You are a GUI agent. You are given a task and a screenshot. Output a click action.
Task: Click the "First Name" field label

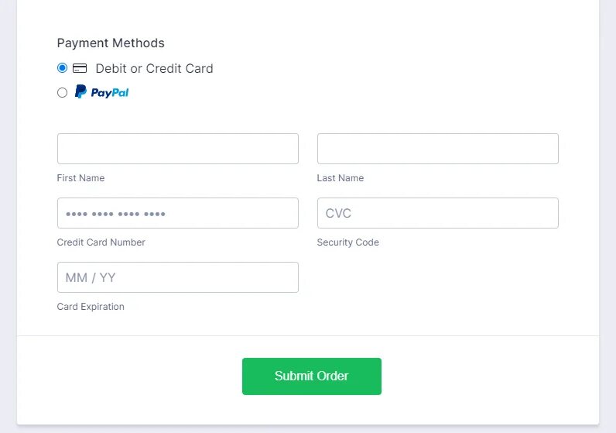click(80, 178)
